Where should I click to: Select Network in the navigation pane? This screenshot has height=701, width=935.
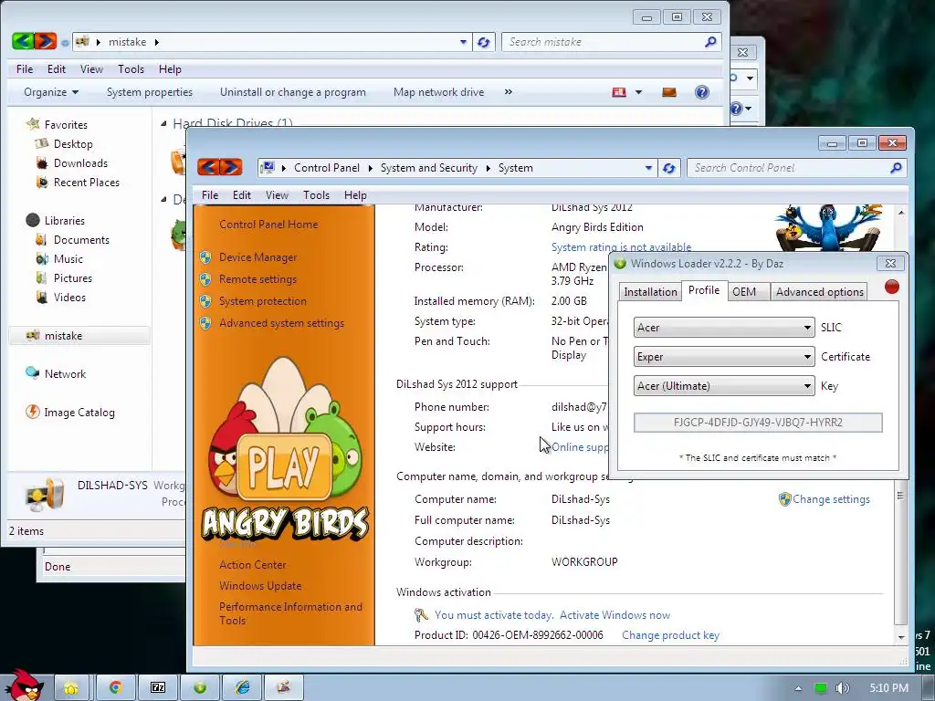pyautogui.click(x=65, y=373)
